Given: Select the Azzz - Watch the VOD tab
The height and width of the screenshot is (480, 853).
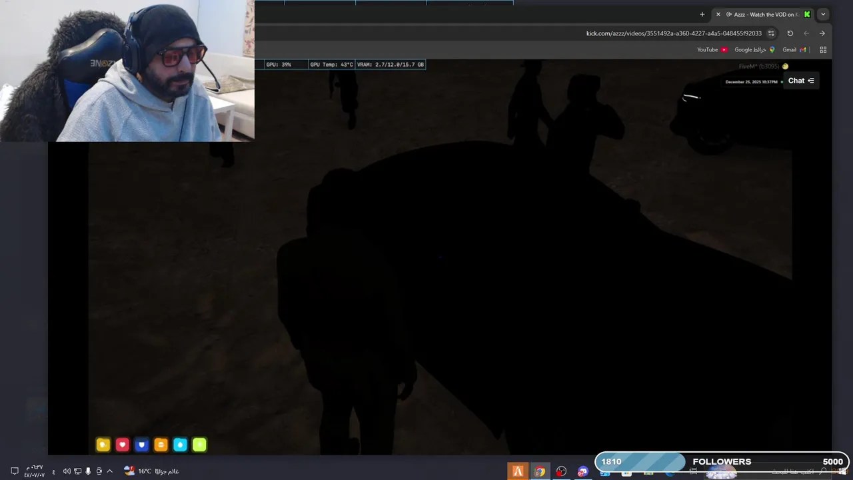Looking at the screenshot, I should pos(763,14).
